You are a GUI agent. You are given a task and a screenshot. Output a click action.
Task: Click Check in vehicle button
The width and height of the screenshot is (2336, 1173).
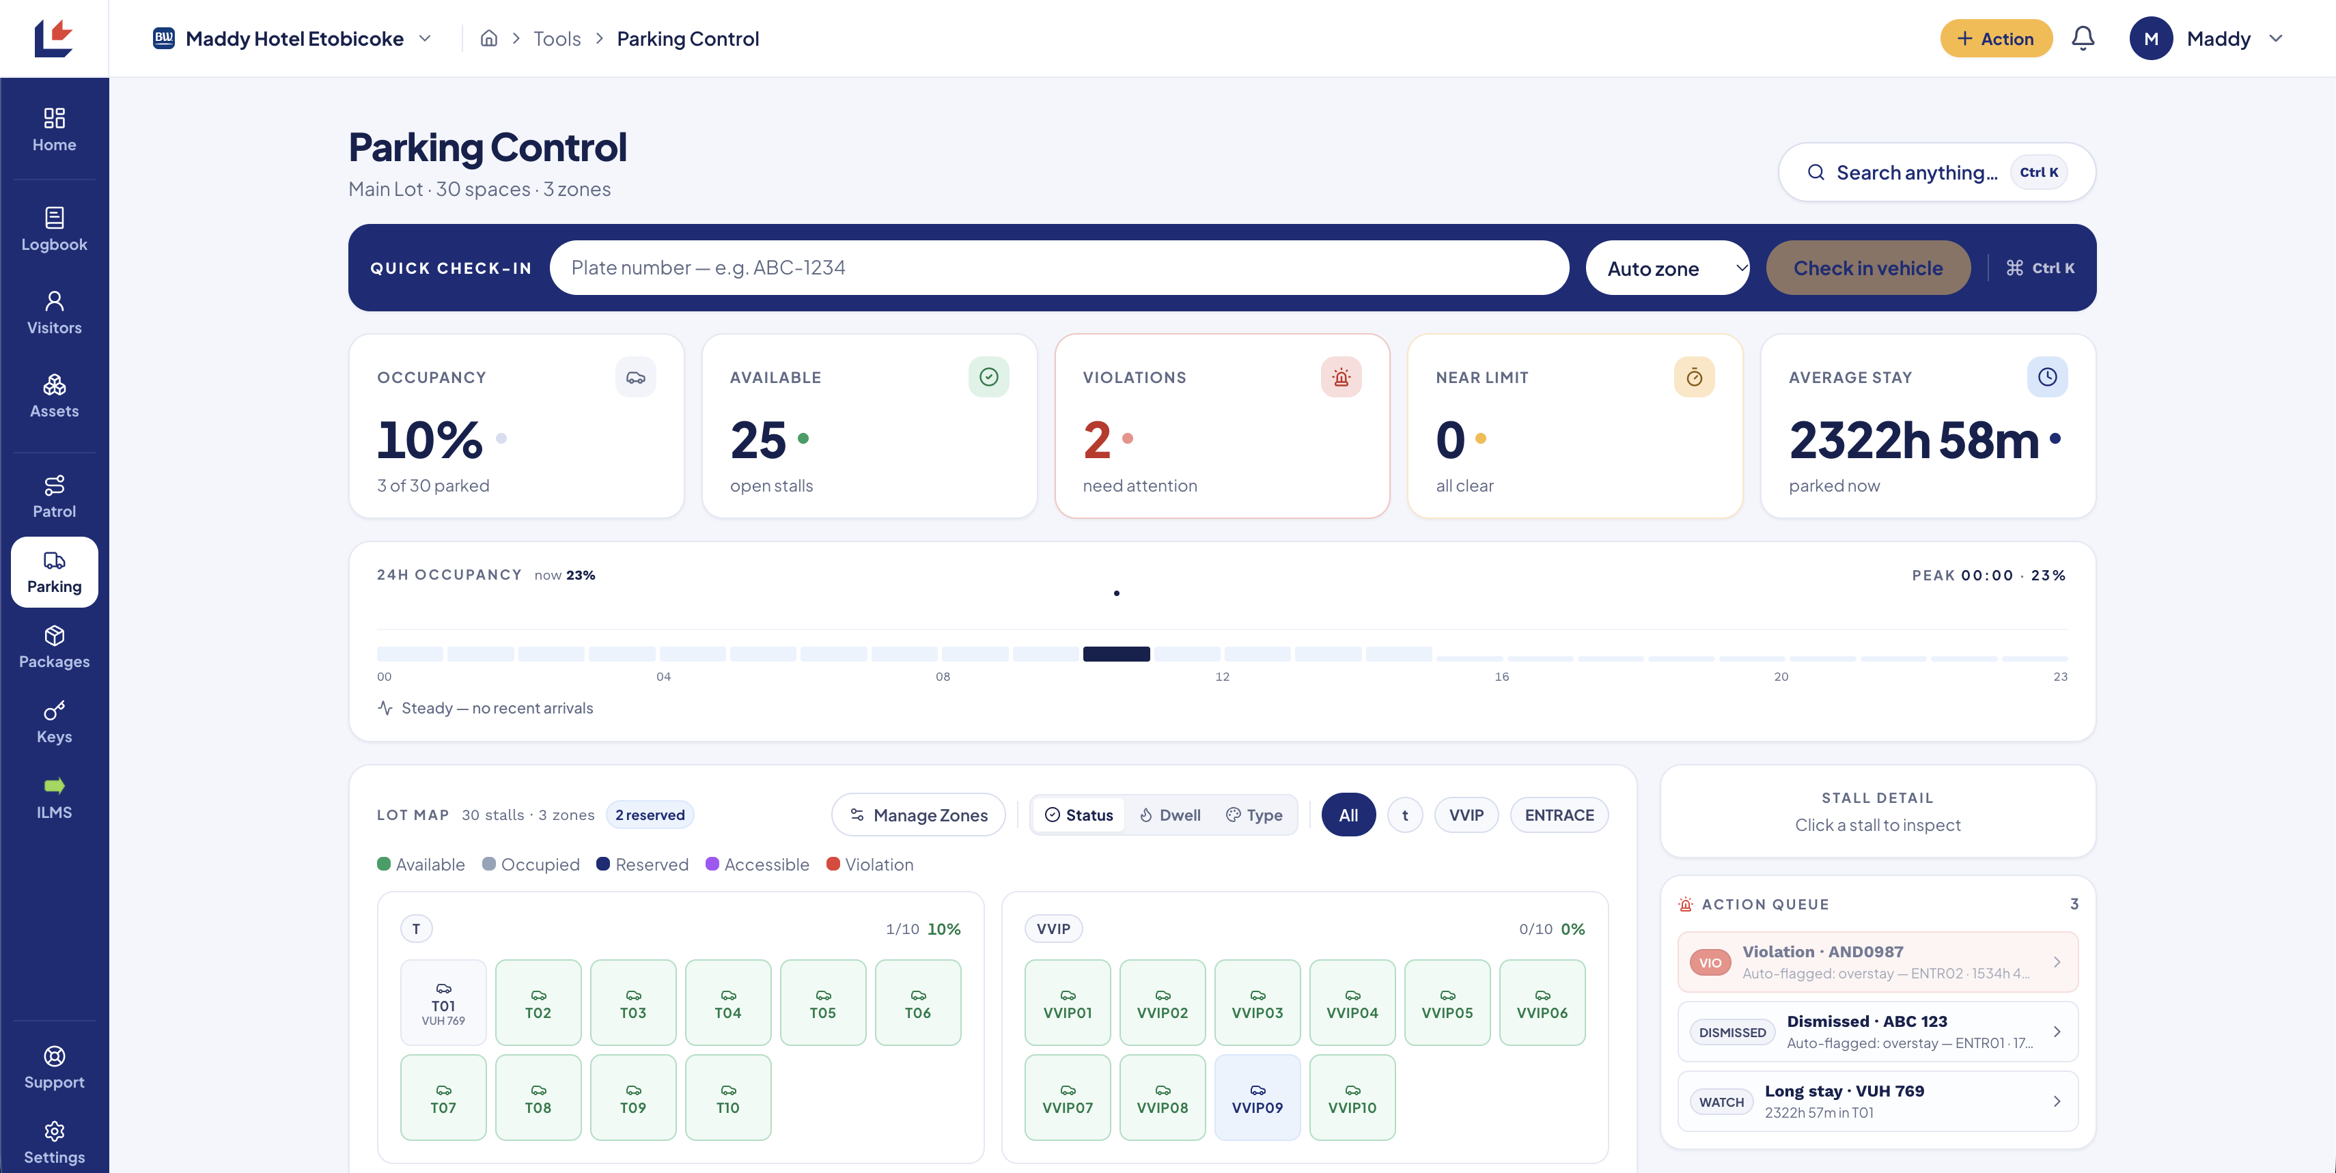click(x=1868, y=268)
